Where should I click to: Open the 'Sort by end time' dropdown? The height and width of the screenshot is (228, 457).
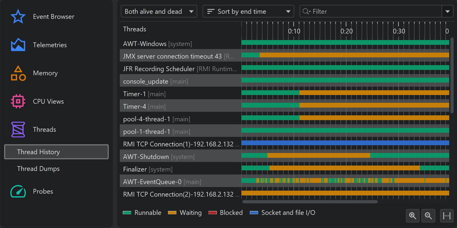pos(248,12)
